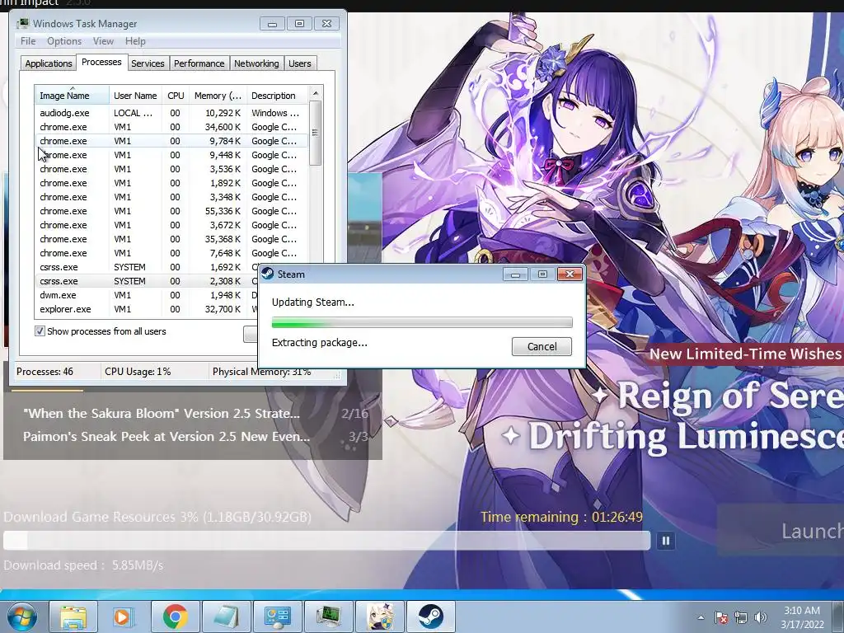The height and width of the screenshot is (633, 844).
Task: Open the Action Center flag icon
Action: click(720, 617)
